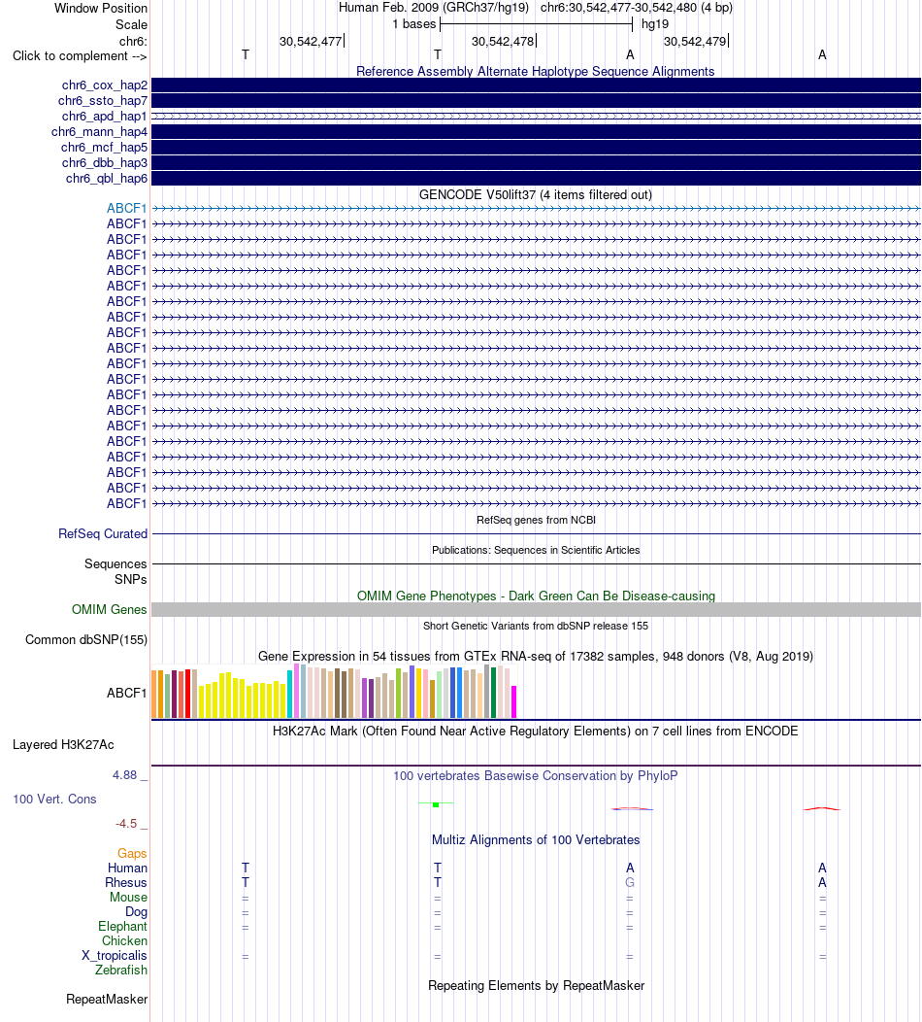This screenshot has width=922, height=1022.
Task: Select the chr6_apd_hap1 track label
Action: [x=105, y=116]
